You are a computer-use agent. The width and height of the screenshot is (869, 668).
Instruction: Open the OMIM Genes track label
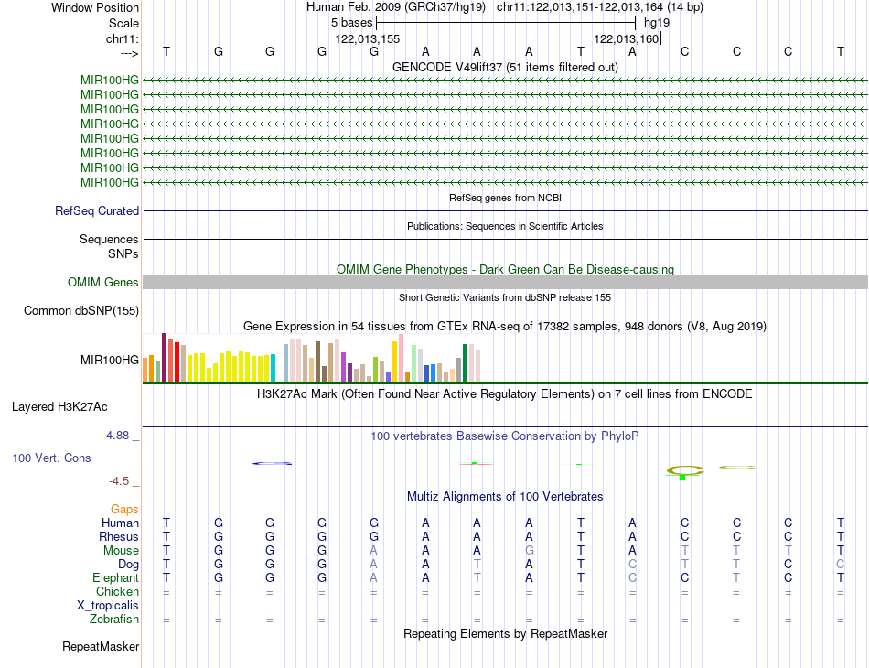102,282
